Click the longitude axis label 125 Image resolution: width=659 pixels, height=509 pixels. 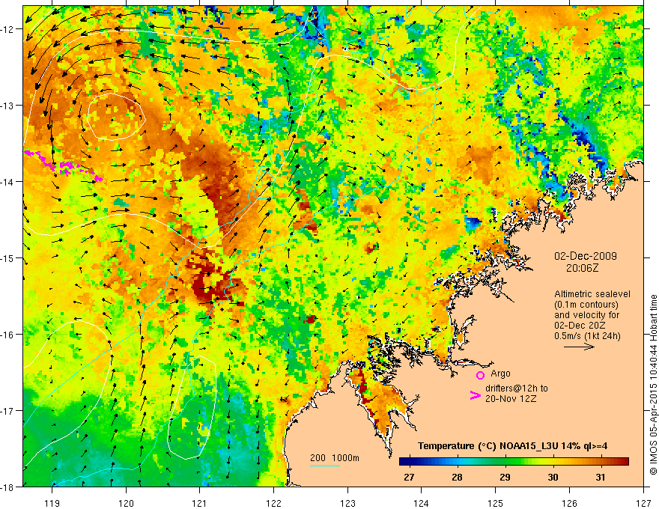496,503
